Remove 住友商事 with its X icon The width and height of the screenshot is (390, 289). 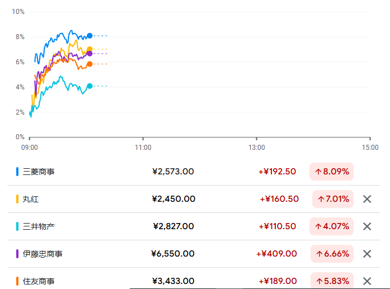tap(367, 281)
